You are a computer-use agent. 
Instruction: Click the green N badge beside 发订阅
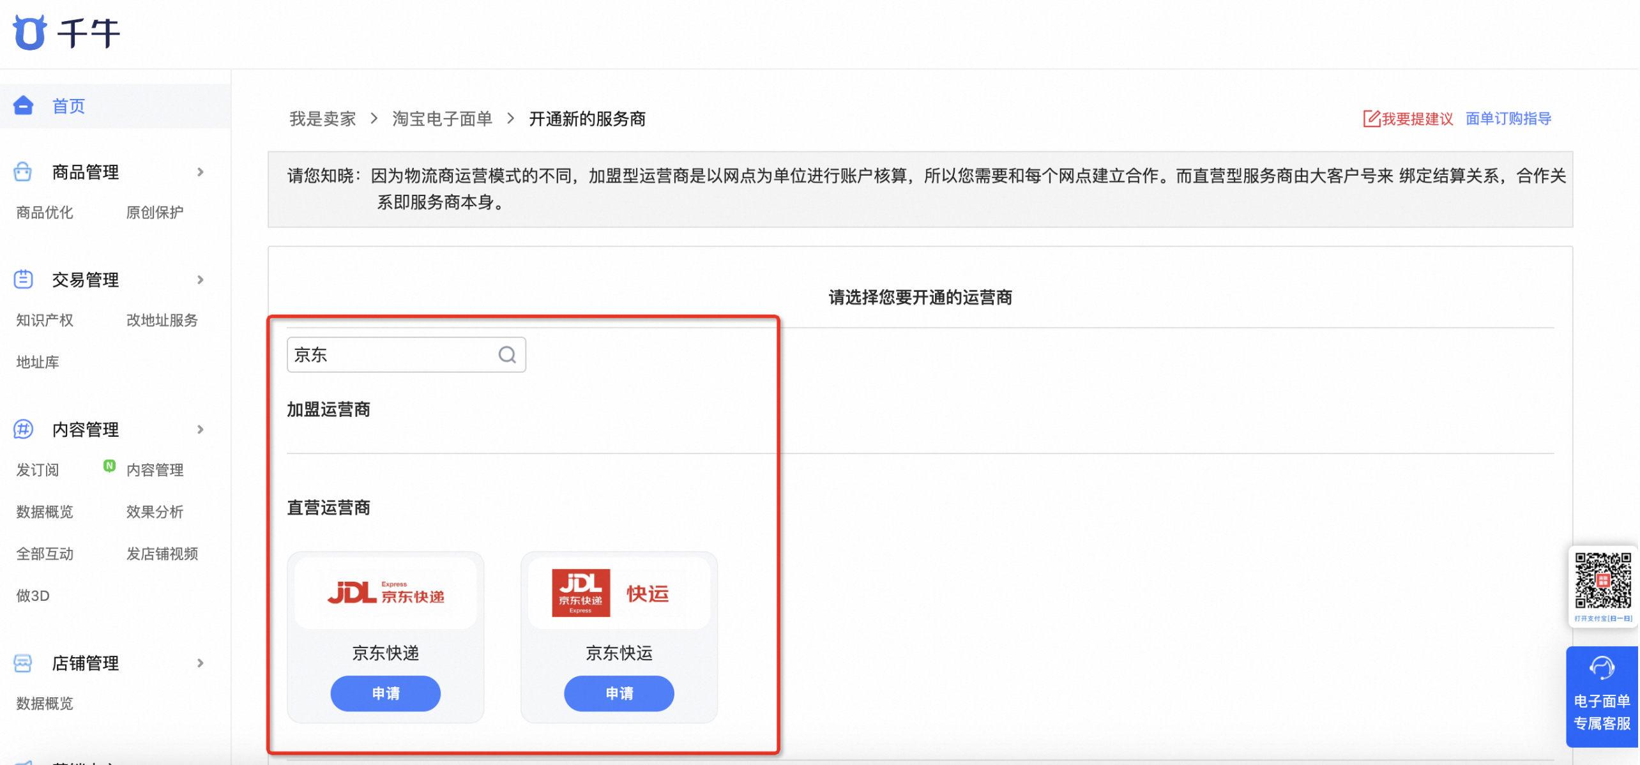(x=110, y=466)
